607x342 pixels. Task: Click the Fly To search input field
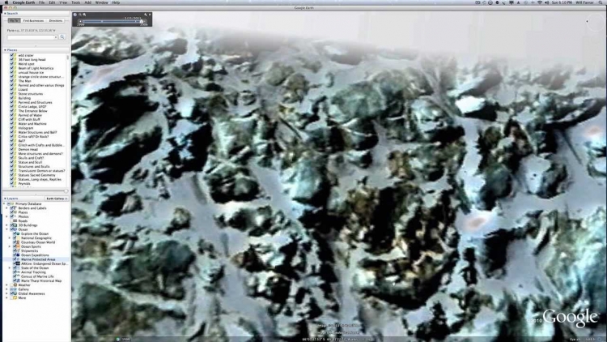[x=32, y=37]
